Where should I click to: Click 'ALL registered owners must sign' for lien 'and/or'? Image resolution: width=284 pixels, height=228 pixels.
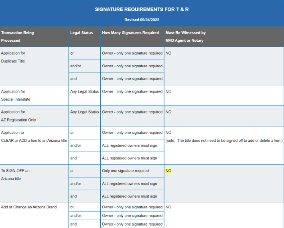[132, 145]
